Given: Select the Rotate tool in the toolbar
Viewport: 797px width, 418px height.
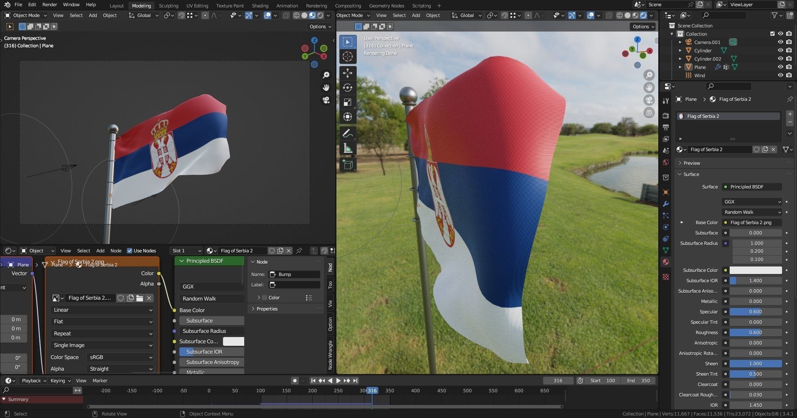Looking at the screenshot, I should point(348,88).
